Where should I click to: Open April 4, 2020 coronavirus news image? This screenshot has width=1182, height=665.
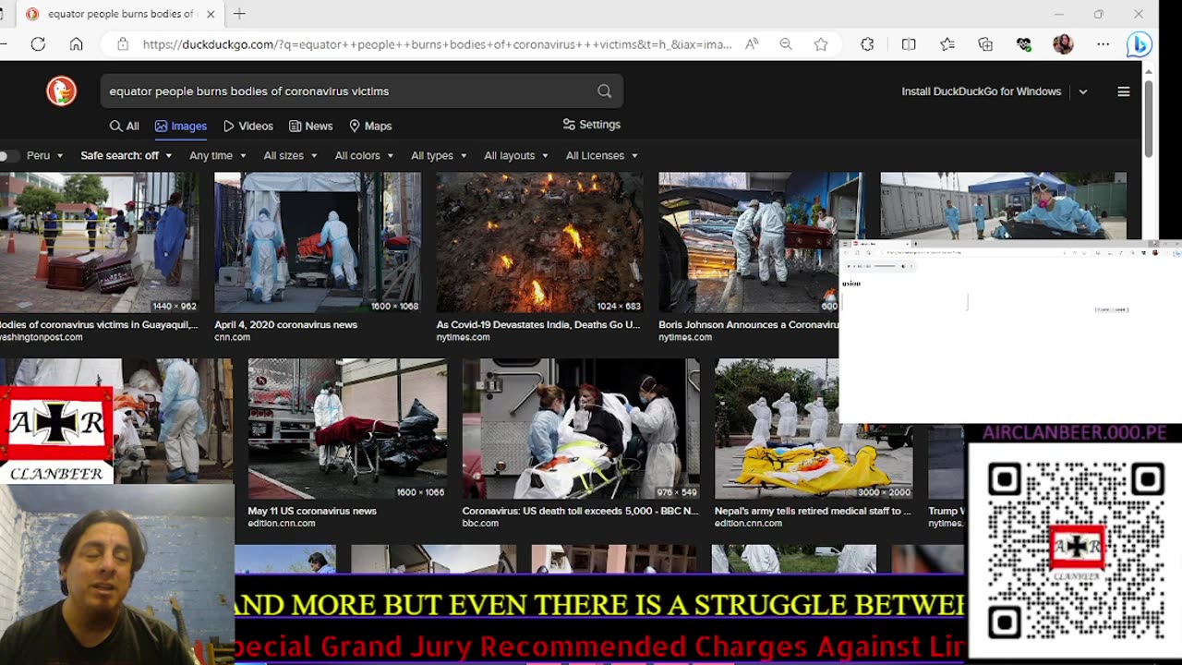tap(318, 242)
